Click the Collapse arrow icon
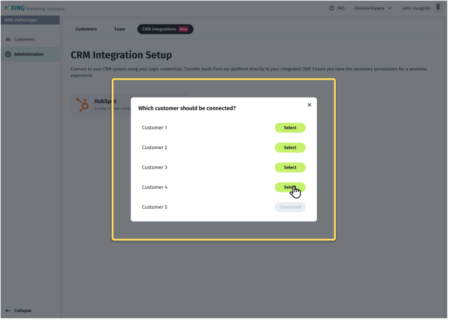Image resolution: width=449 pixels, height=320 pixels. 8,311
